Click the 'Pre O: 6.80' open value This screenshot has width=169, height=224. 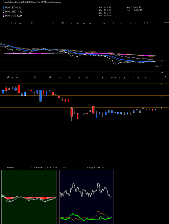[105, 7]
